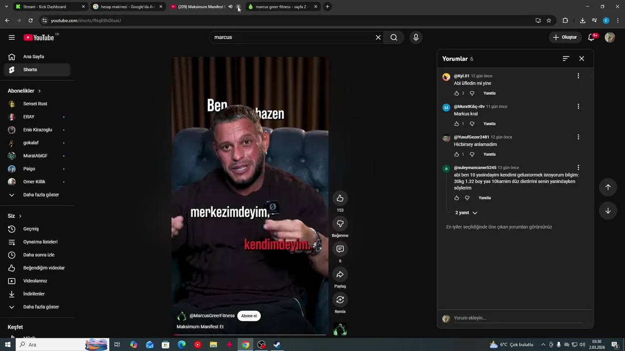The width and height of the screenshot is (625, 351).
Task: Reply to @suleymancaner5245 via Yanıtla
Action: 484,198
